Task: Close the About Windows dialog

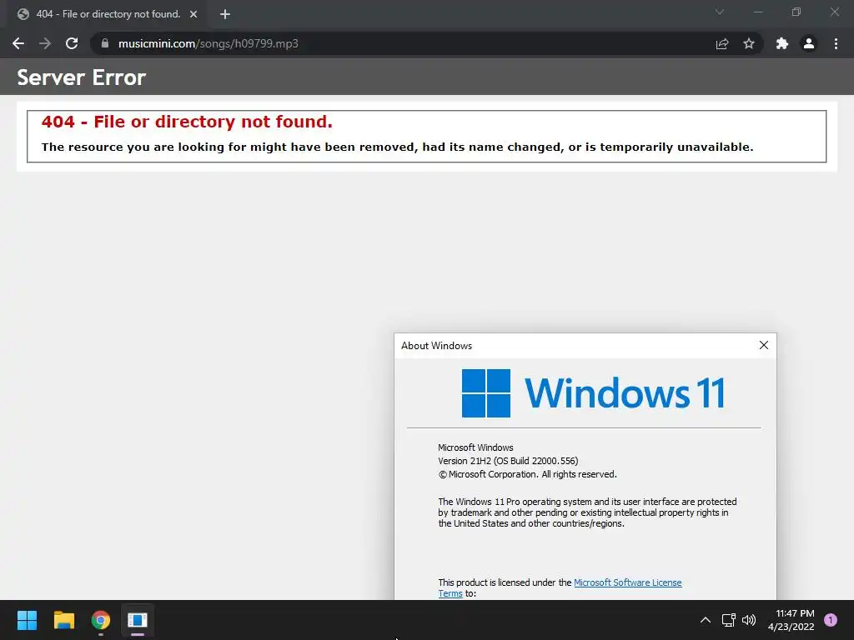Action: [x=764, y=345]
